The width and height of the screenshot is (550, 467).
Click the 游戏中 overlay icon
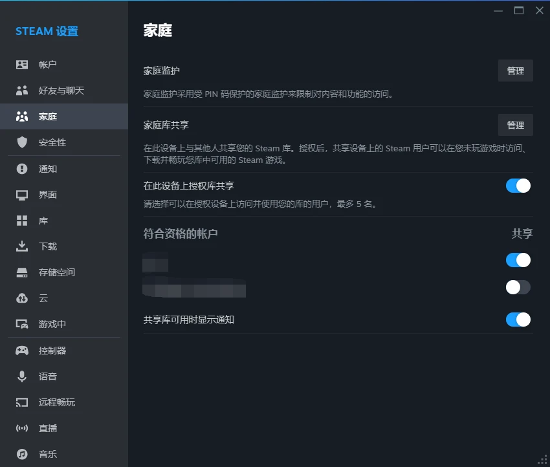click(x=22, y=324)
